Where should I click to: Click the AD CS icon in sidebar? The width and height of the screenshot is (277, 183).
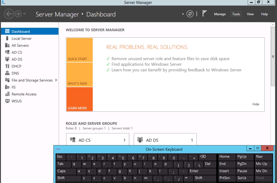pyautogui.click(x=7, y=52)
